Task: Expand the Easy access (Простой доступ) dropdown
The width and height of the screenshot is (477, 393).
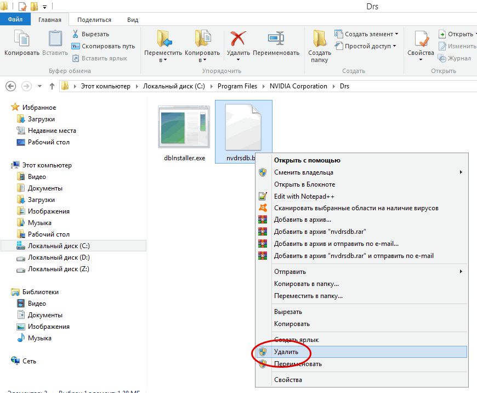Action: click(x=394, y=46)
